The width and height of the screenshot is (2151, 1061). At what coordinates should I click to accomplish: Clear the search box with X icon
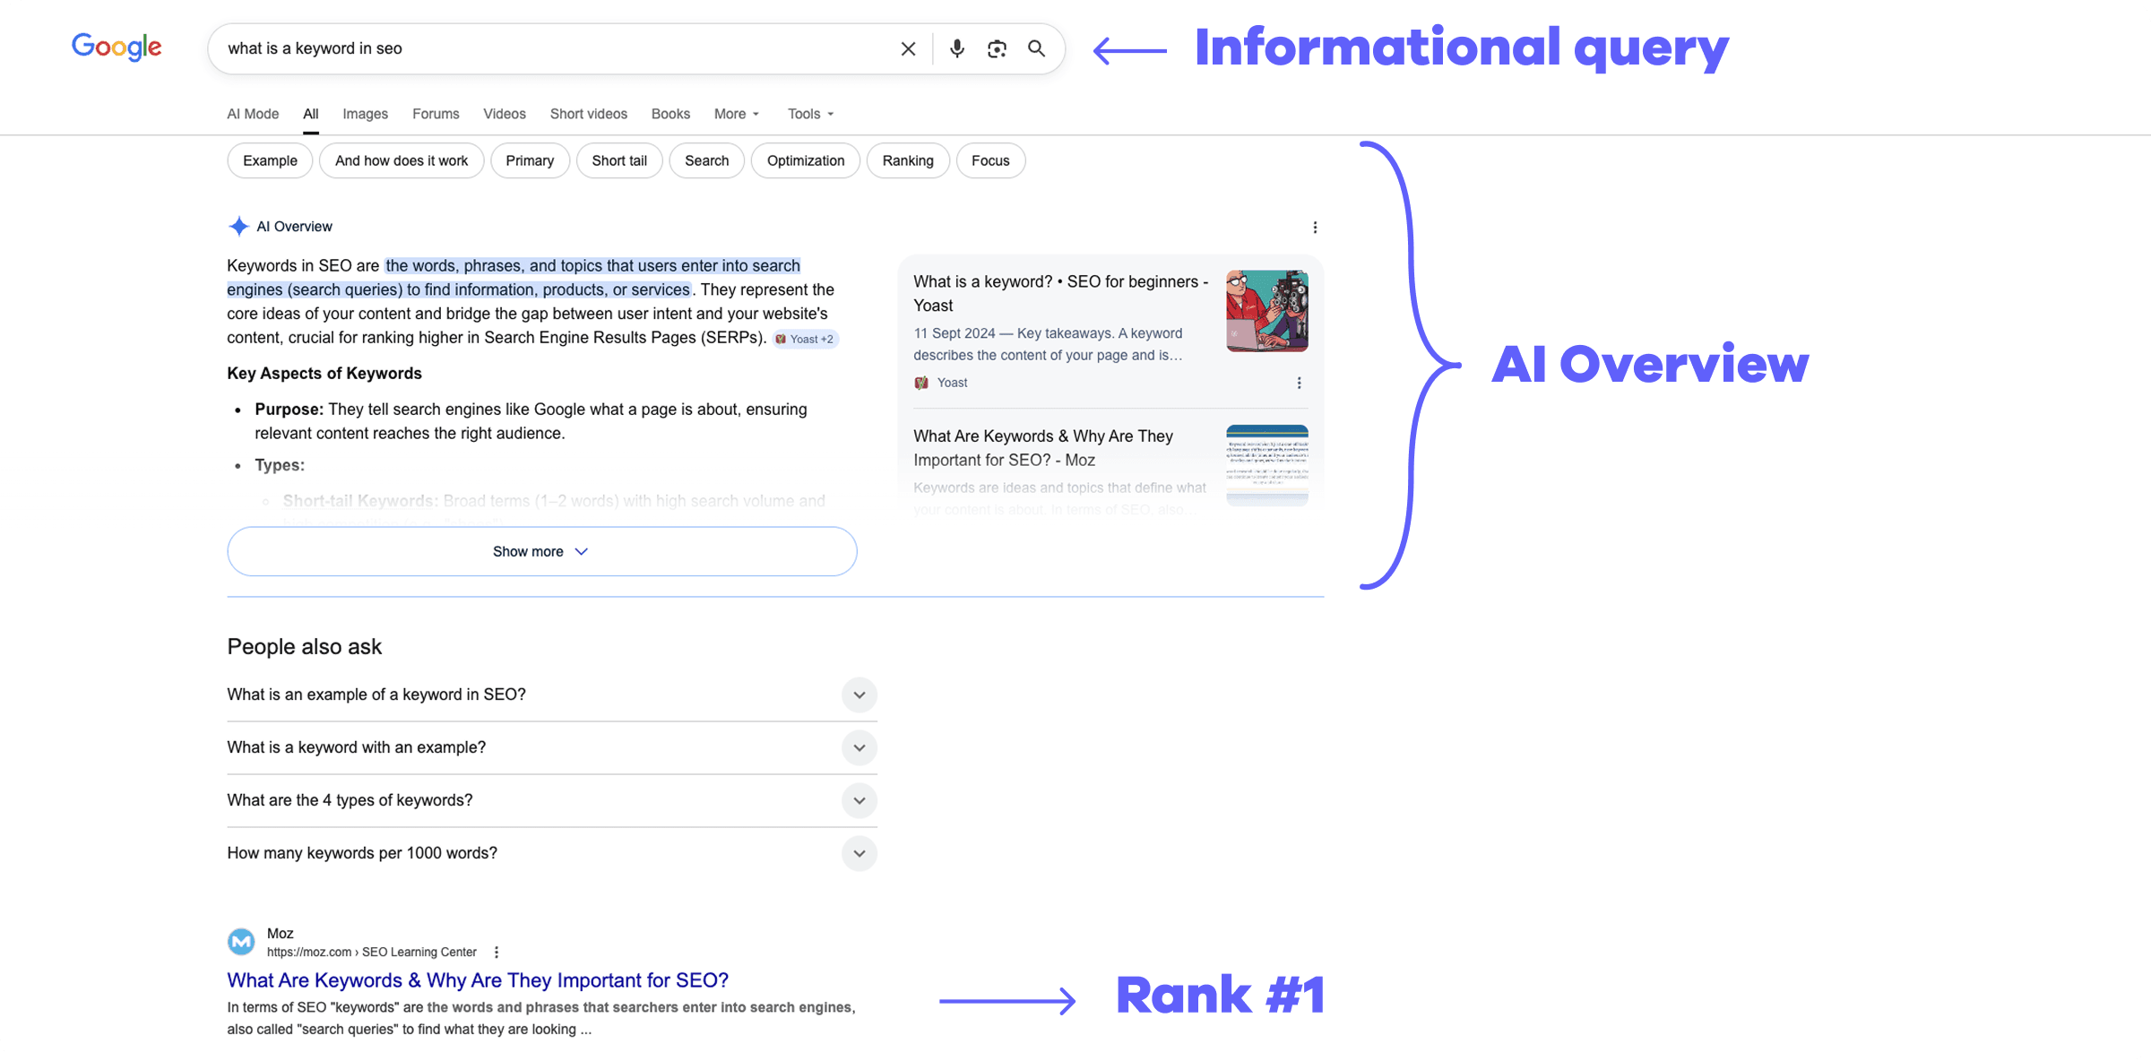(908, 48)
